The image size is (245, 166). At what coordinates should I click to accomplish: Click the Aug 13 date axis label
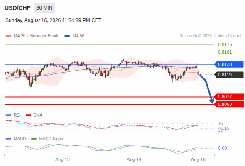62,160
